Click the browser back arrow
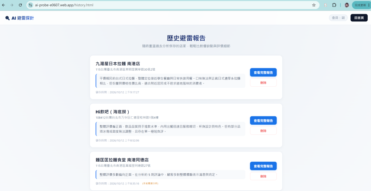 click(x=4, y=5)
